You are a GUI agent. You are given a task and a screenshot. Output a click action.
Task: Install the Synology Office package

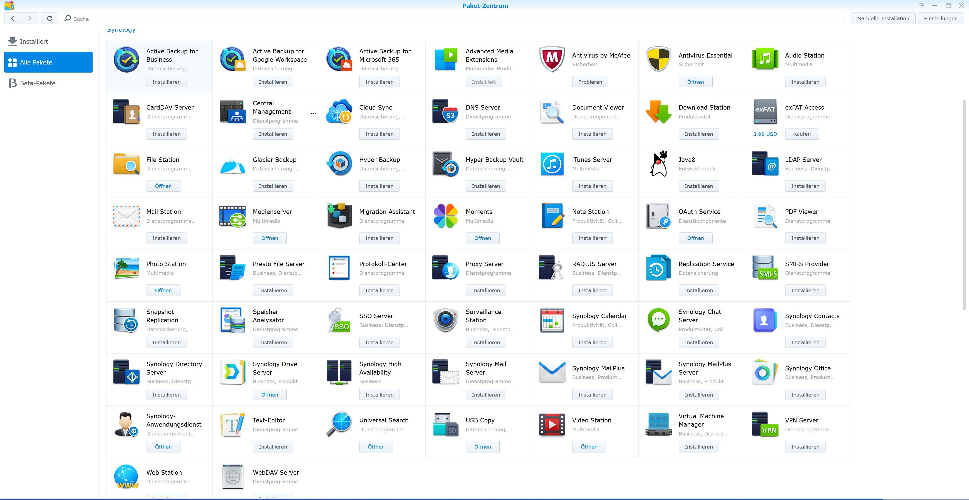point(805,395)
